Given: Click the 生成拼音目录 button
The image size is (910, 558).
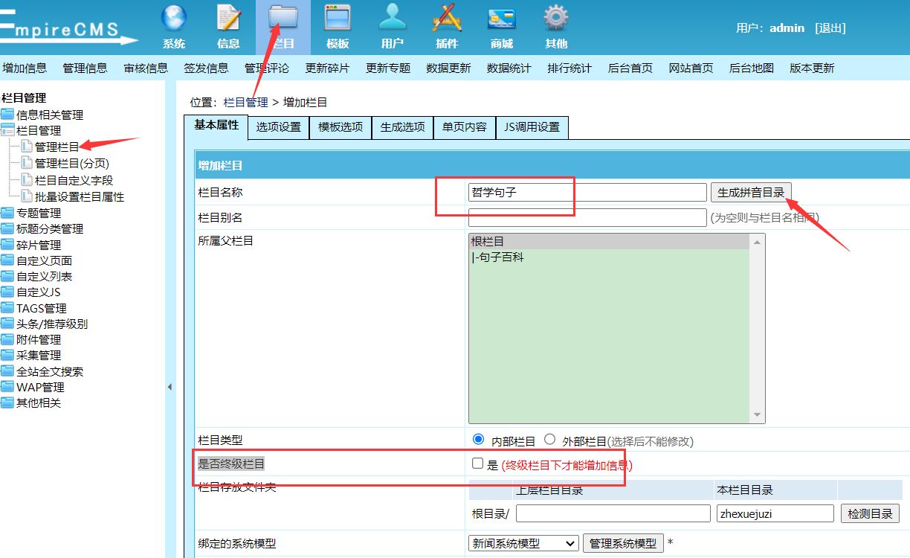Looking at the screenshot, I should (x=752, y=192).
